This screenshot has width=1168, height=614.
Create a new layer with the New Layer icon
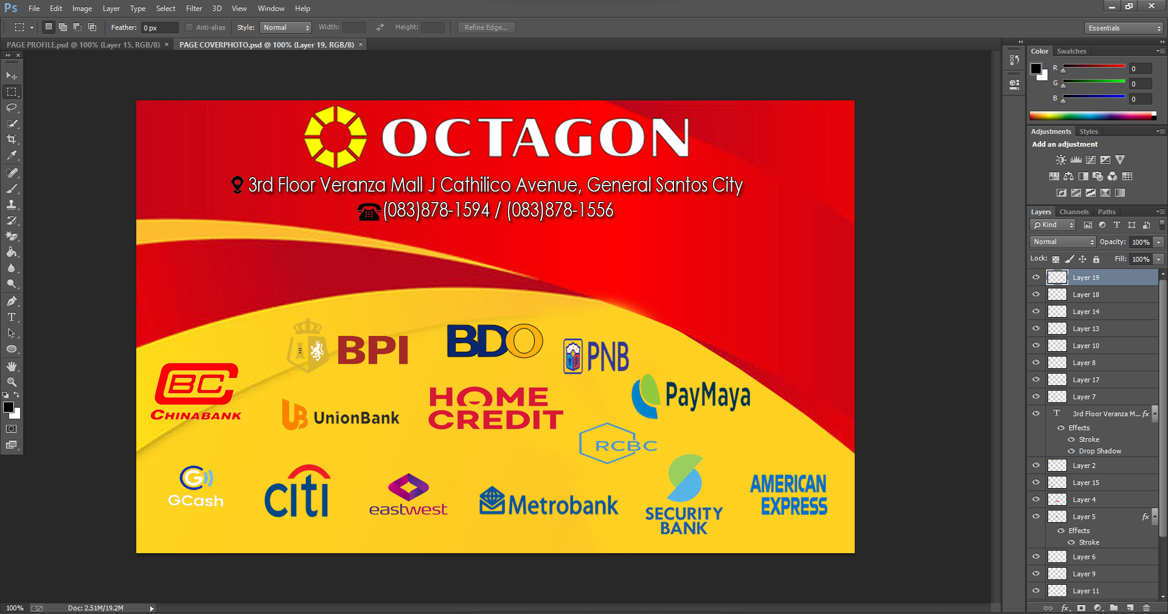point(1130,608)
